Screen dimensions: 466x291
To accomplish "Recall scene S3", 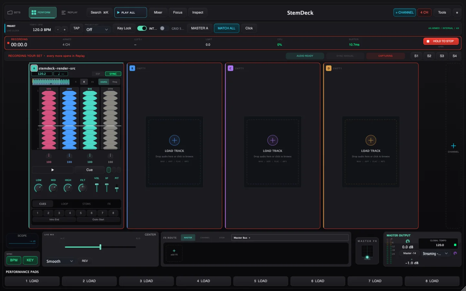I will pyautogui.click(x=442, y=56).
